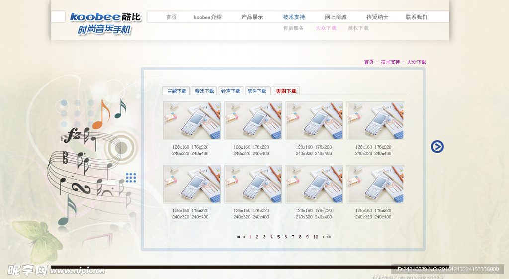Screen dimensions: 509x279
Task: Open 技术支持 in the top navigation
Action: point(294,17)
